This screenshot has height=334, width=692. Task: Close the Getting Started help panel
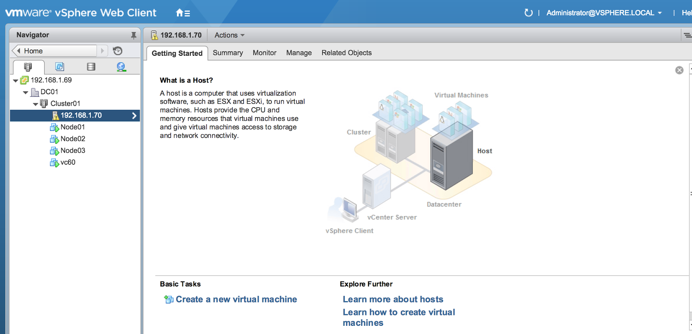679,70
